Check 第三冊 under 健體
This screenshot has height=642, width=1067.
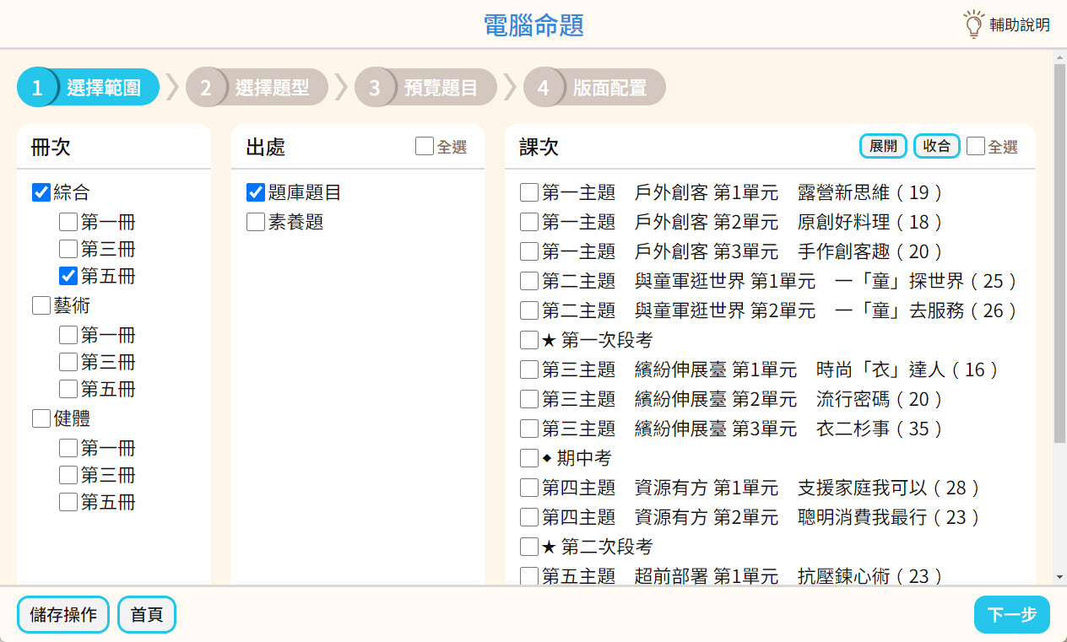tap(68, 475)
